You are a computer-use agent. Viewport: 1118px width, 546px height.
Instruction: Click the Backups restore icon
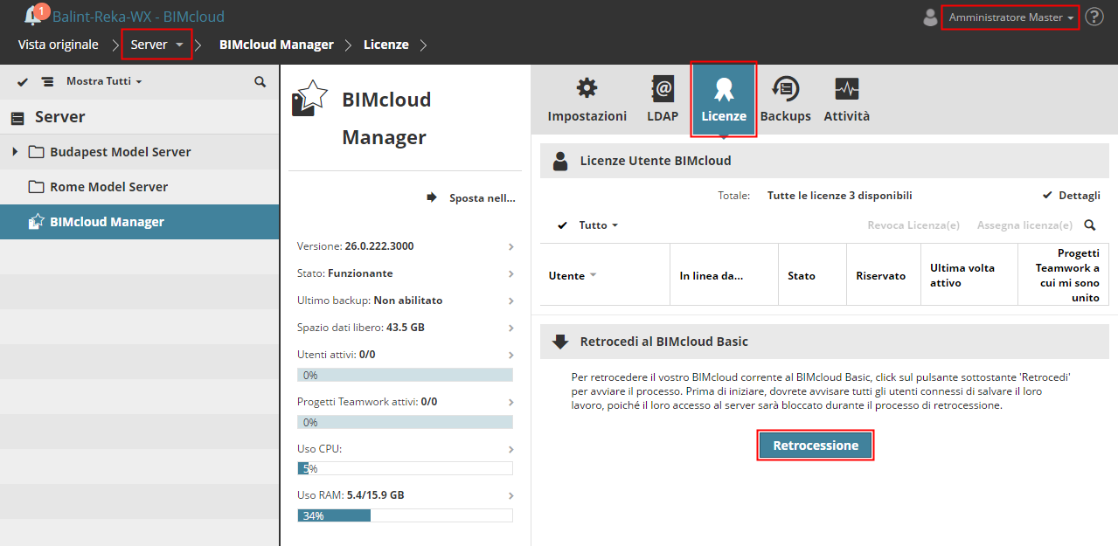(x=785, y=88)
